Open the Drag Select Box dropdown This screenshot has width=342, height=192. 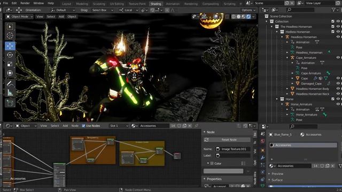(x=103, y=10)
